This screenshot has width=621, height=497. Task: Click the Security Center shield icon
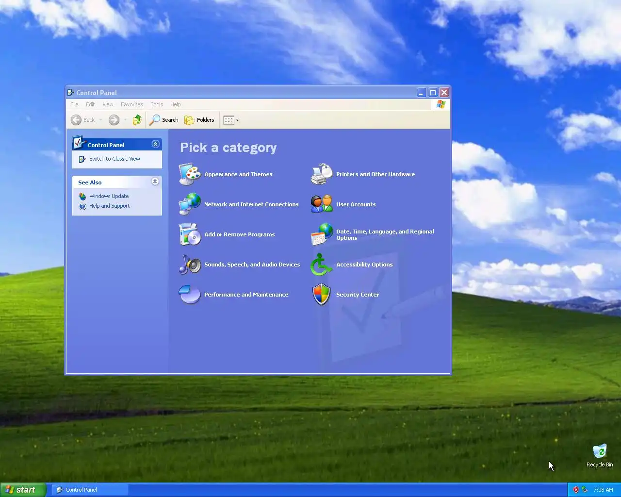point(322,295)
